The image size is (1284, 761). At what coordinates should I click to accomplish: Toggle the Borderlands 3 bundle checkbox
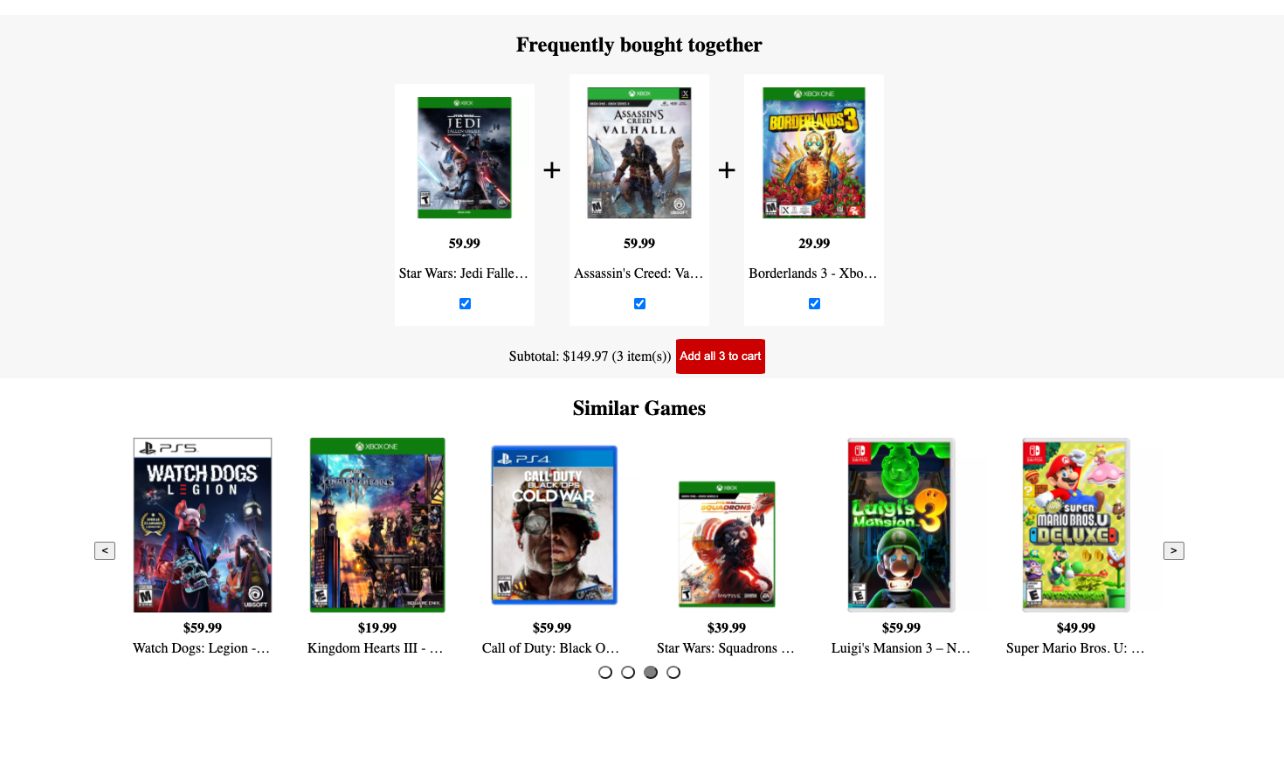pyautogui.click(x=814, y=304)
